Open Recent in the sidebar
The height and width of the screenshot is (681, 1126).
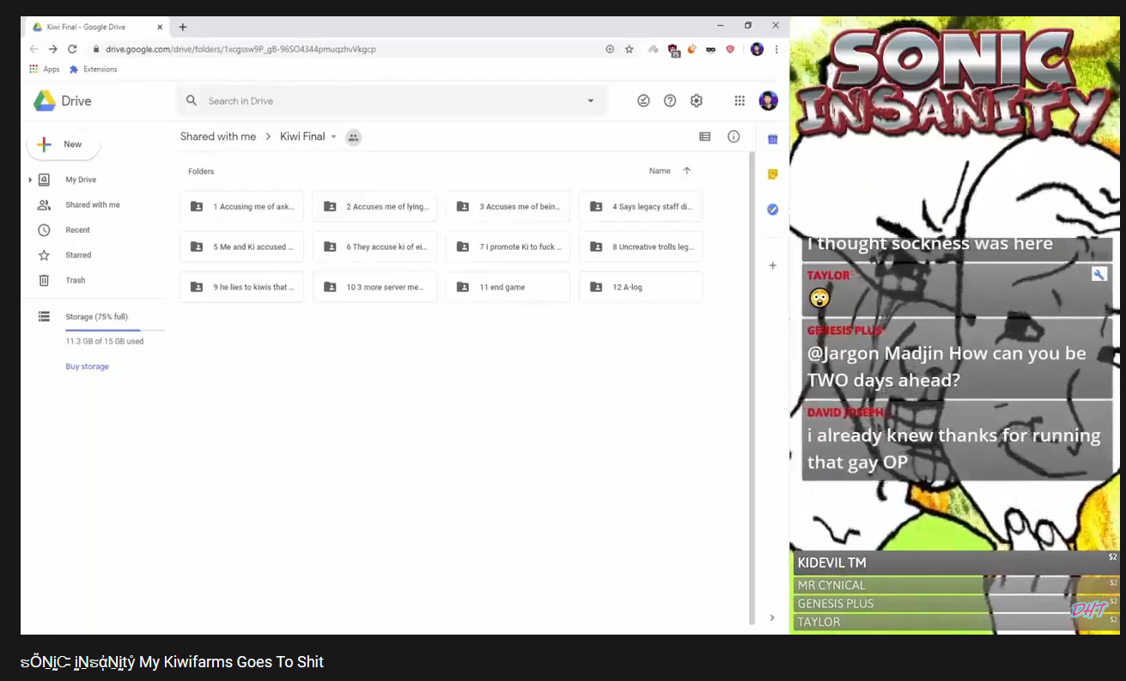point(77,230)
